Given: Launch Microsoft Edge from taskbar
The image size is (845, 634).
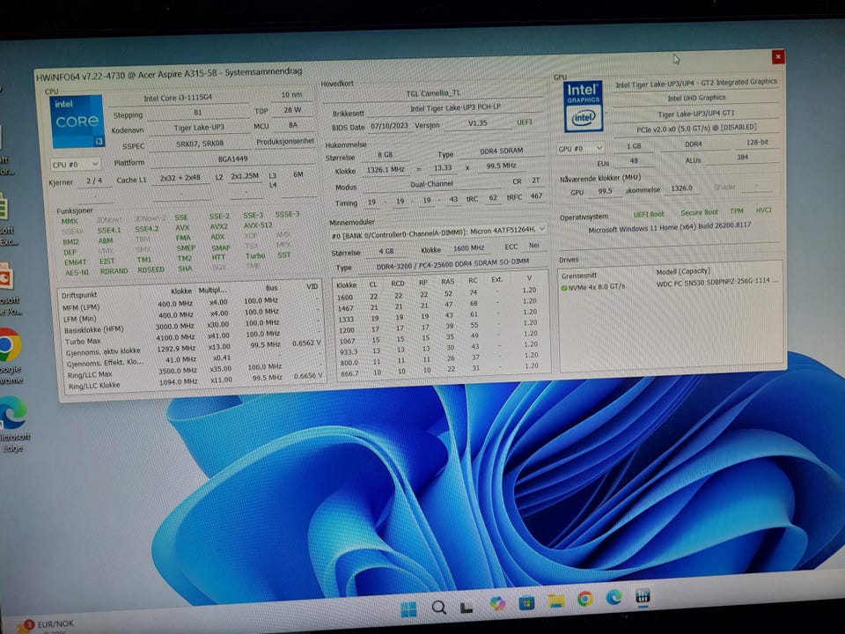Looking at the screenshot, I should tap(614, 597).
